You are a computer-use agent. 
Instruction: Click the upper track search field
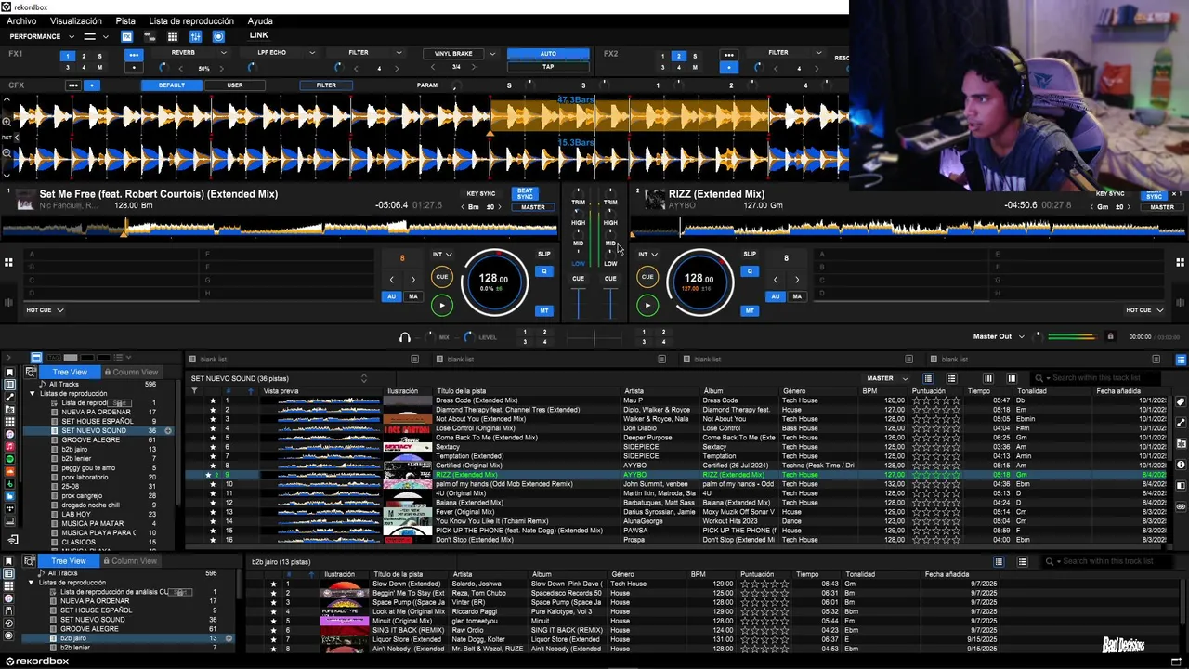click(1095, 378)
